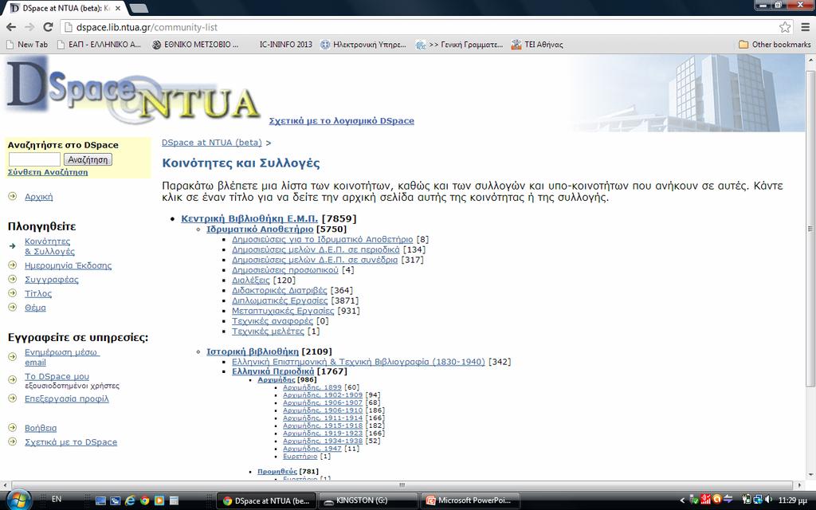This screenshot has width=816, height=510.
Task: Open the 'Αρχιμήδης, 1899' collection
Action: coord(312,387)
